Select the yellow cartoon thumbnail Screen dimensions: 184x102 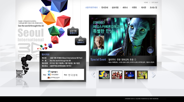tap(142, 75)
